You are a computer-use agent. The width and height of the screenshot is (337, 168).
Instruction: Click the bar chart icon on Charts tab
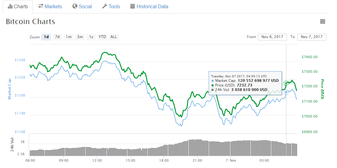pyautogui.click(x=10, y=6)
